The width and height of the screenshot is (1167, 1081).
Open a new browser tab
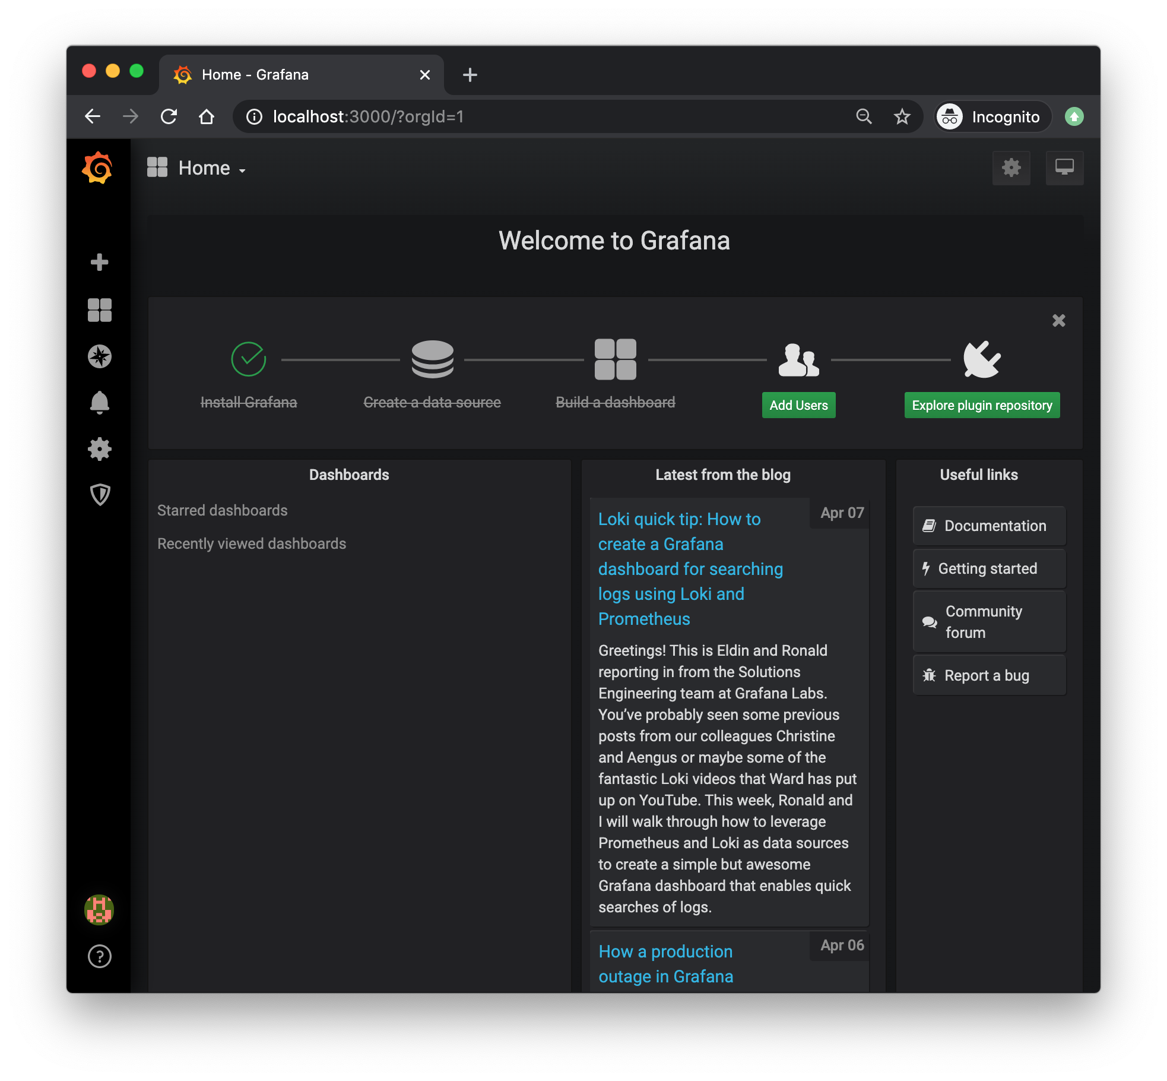point(470,75)
